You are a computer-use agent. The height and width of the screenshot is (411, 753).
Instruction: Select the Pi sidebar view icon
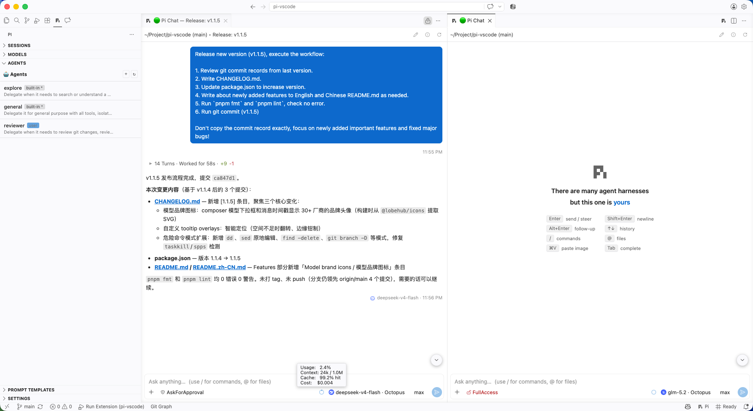58,20
